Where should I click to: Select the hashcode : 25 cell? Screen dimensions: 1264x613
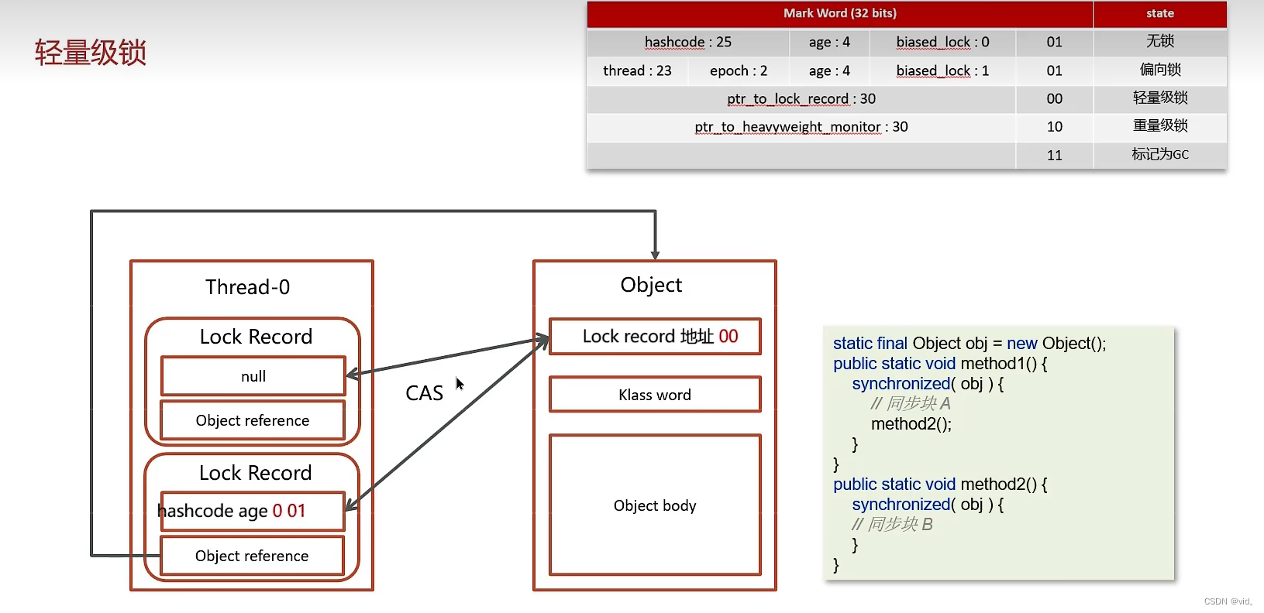[x=688, y=42]
